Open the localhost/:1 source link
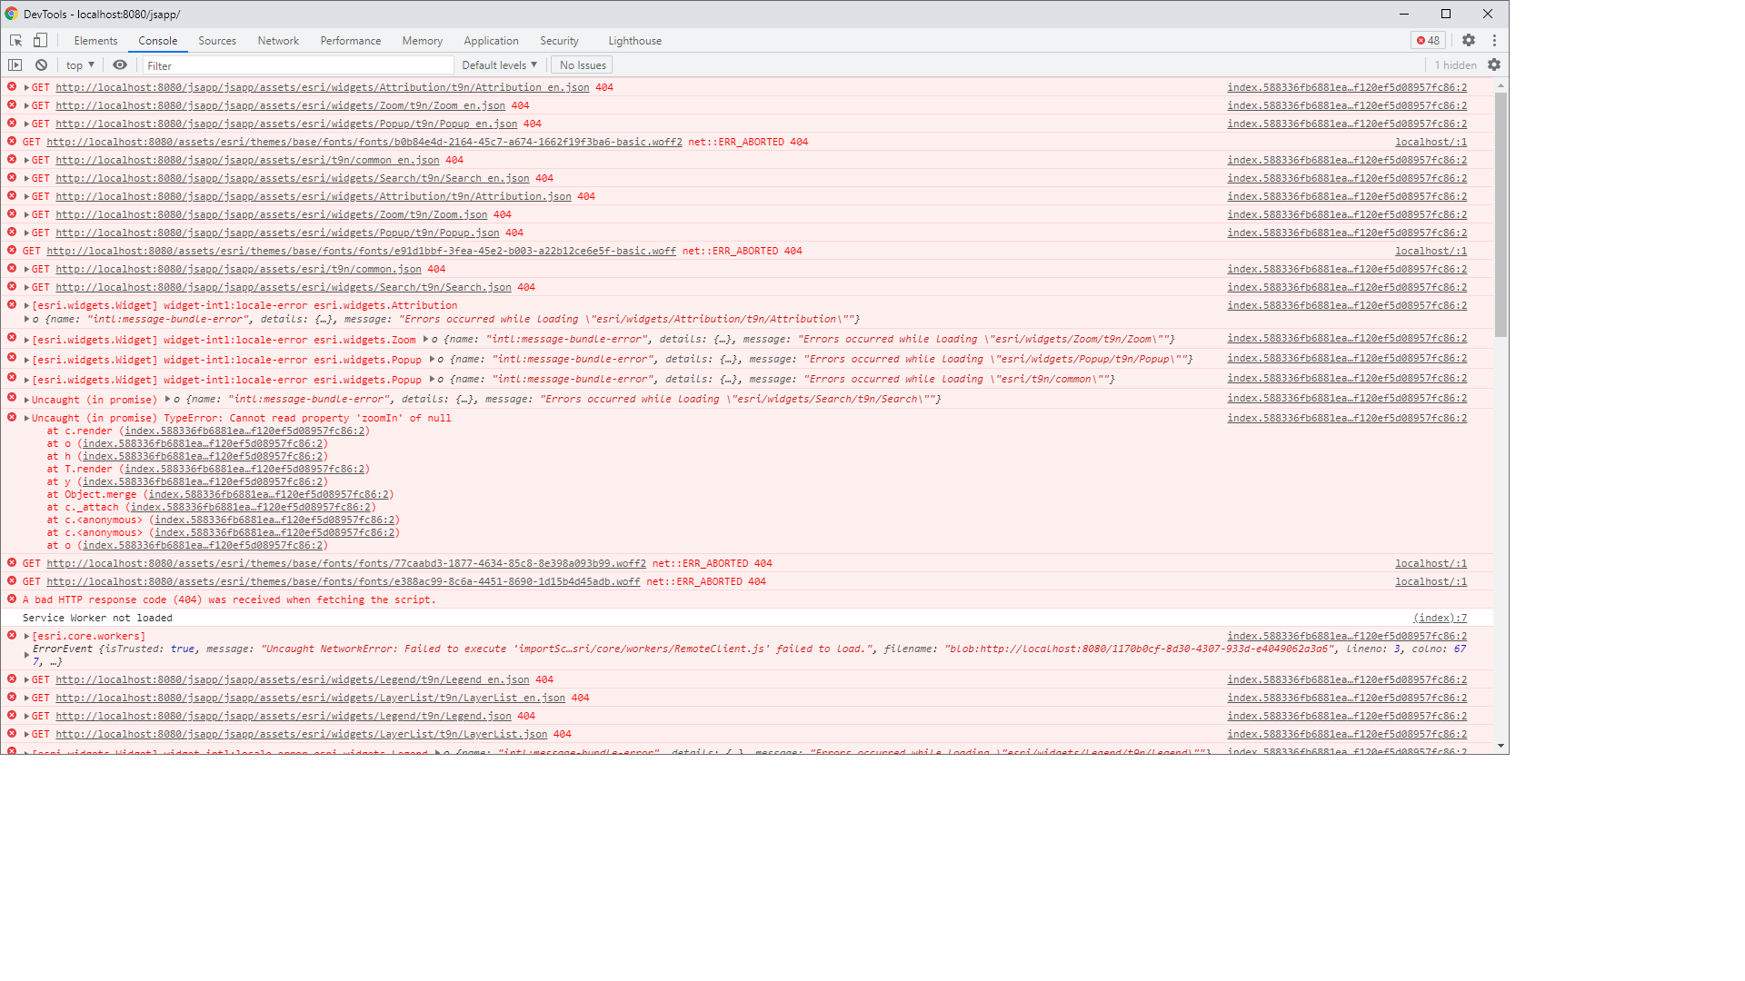The image size is (1745, 981). coord(1431,142)
